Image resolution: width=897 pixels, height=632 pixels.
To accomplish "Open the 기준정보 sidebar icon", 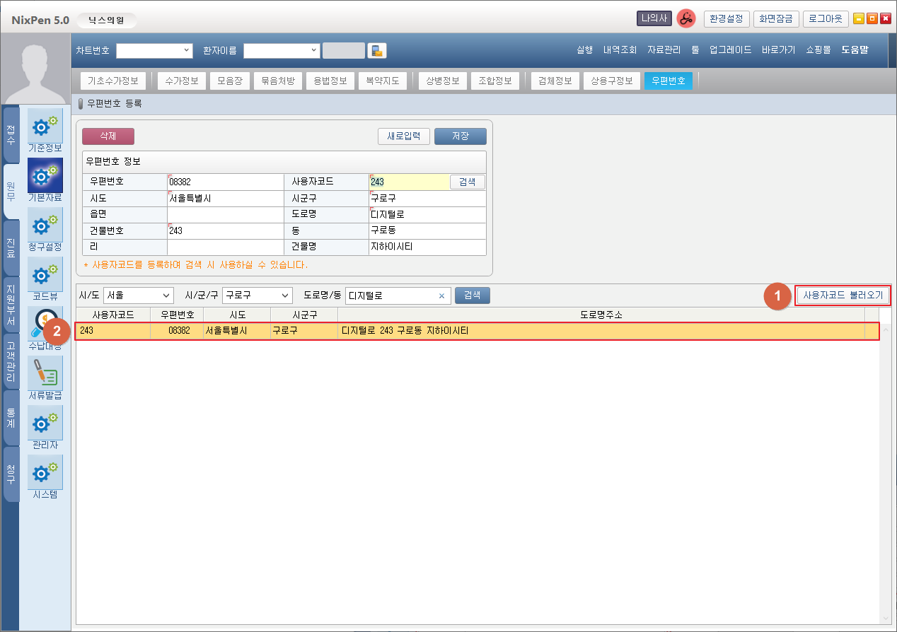I will 45,127.
